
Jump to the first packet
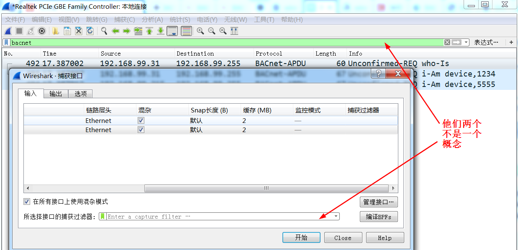[149, 31]
